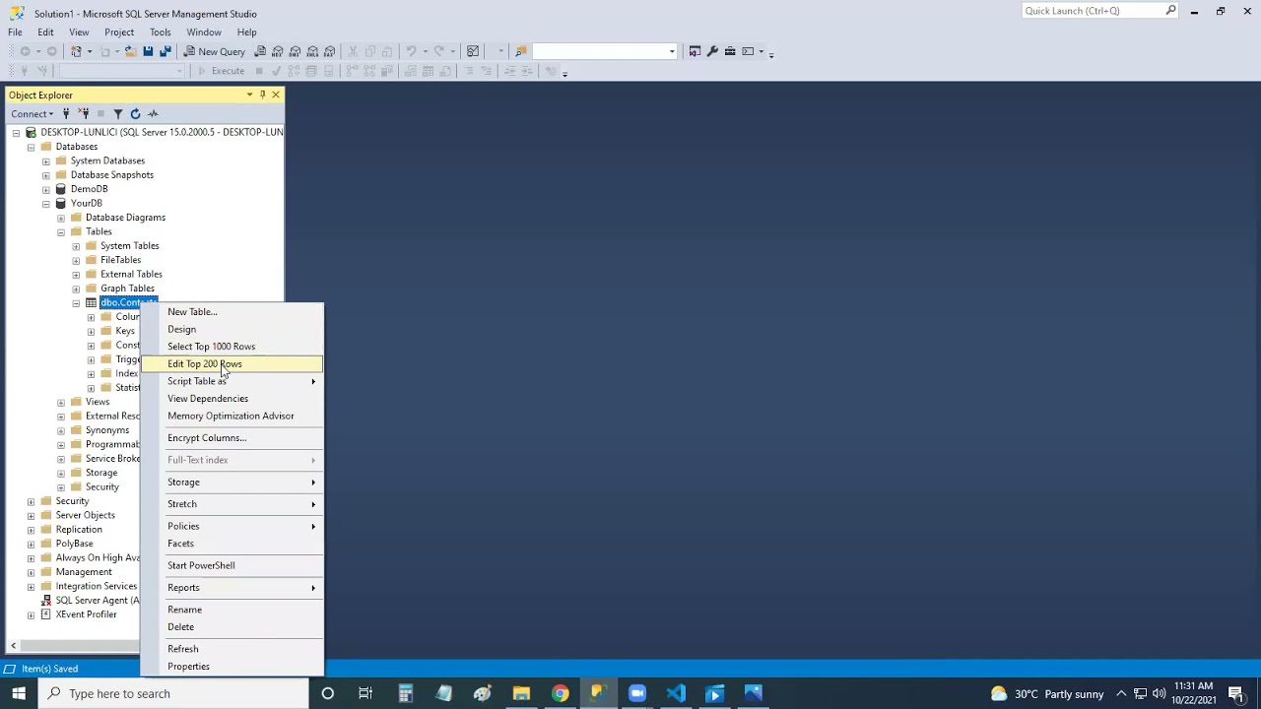
Task: Collapse the Databases tree node
Action: tap(32, 147)
